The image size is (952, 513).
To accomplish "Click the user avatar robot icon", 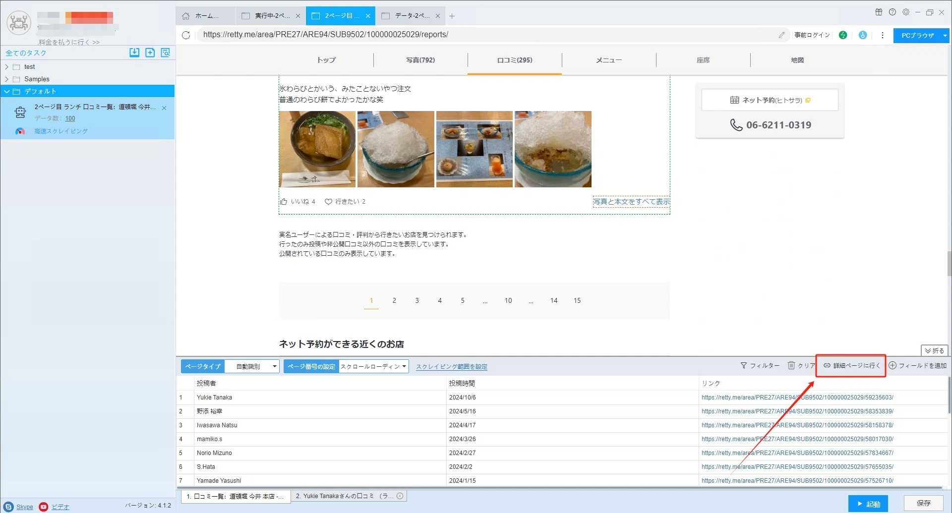I will tap(19, 22).
